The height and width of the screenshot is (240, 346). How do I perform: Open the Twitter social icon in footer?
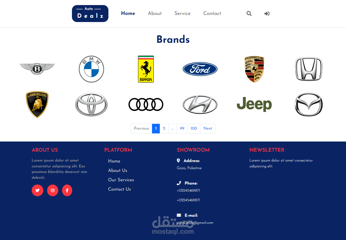(x=37, y=190)
